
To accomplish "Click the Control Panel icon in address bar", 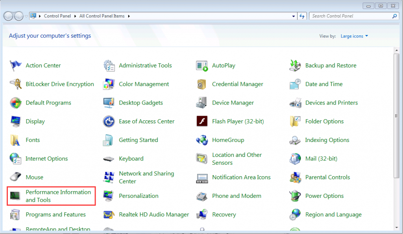I will [x=33, y=16].
